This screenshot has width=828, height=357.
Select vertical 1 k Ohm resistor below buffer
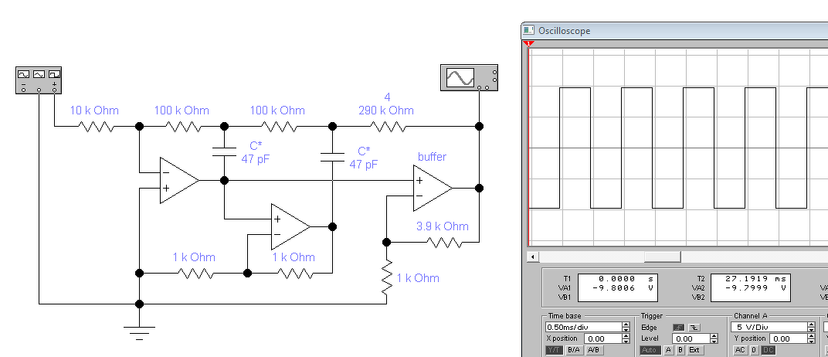click(x=387, y=277)
